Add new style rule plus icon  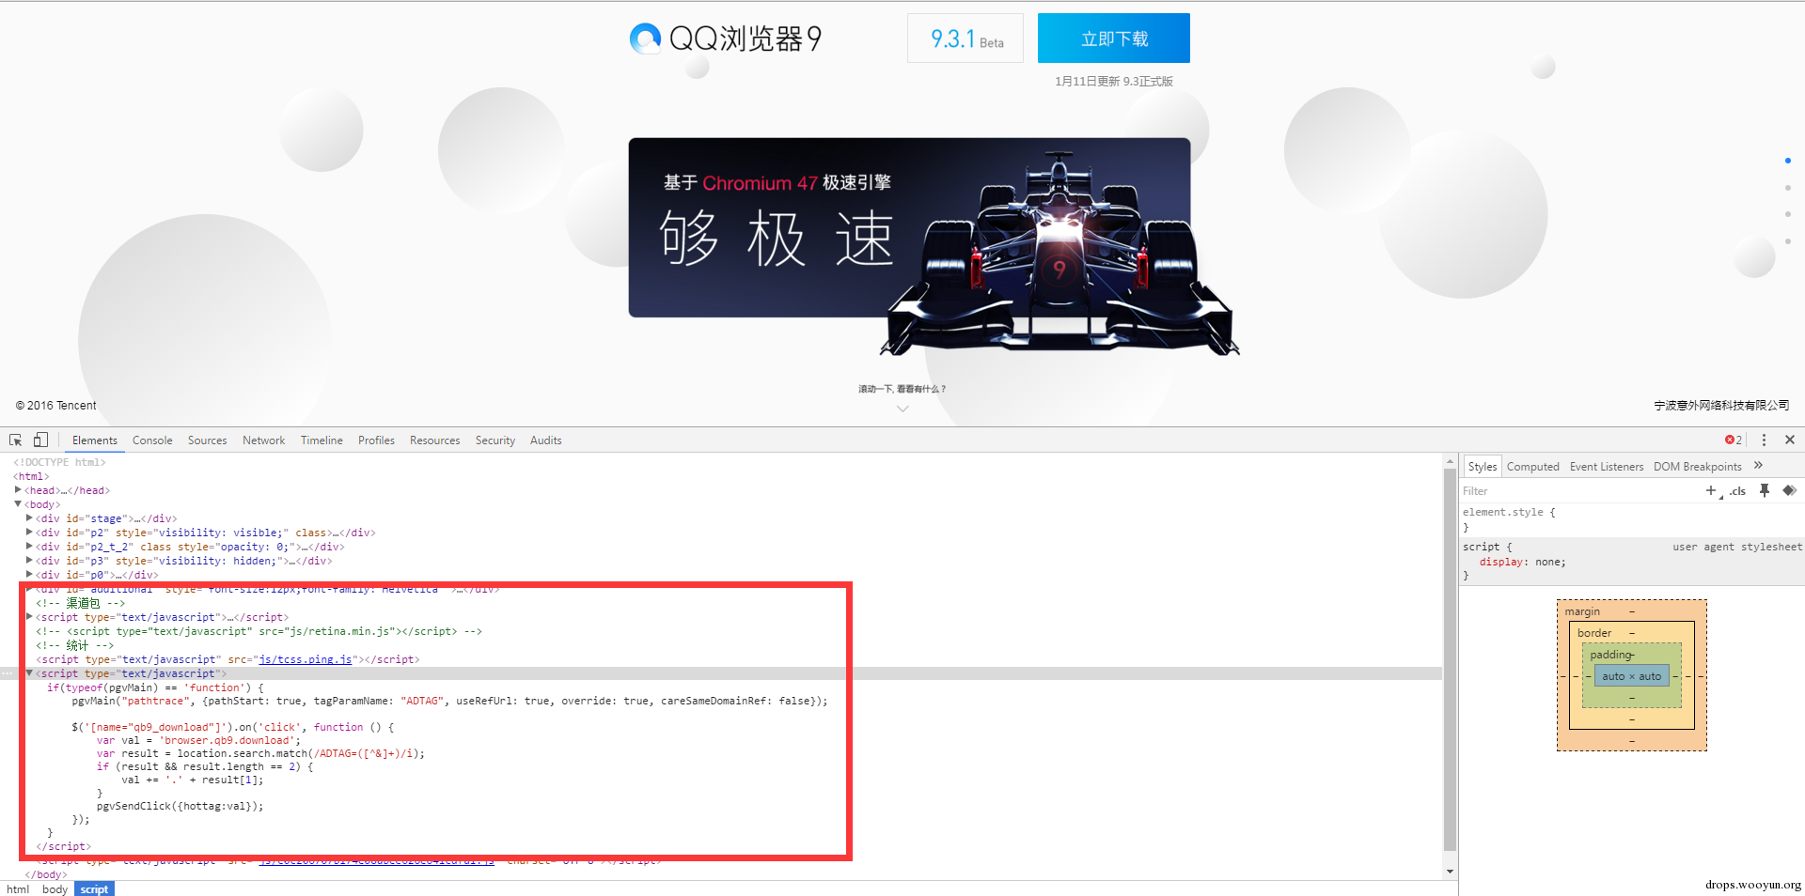point(1711,490)
